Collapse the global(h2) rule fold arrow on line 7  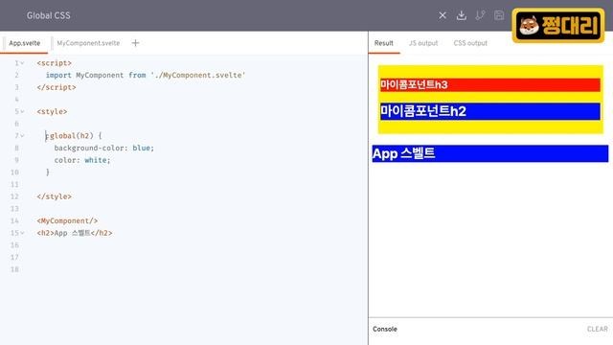click(x=22, y=136)
